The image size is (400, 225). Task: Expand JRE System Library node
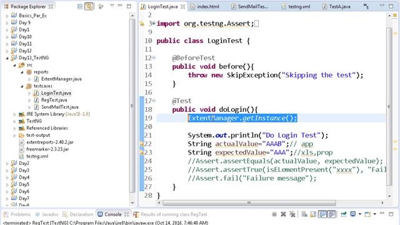(x=14, y=114)
